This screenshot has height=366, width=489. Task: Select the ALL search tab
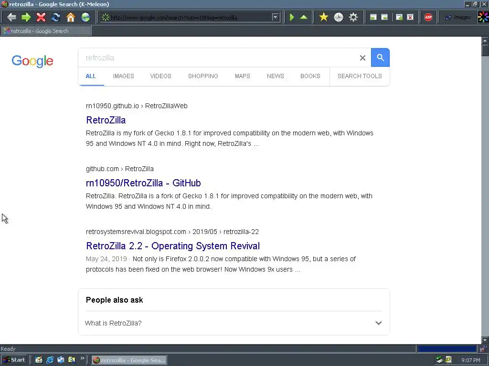(91, 76)
